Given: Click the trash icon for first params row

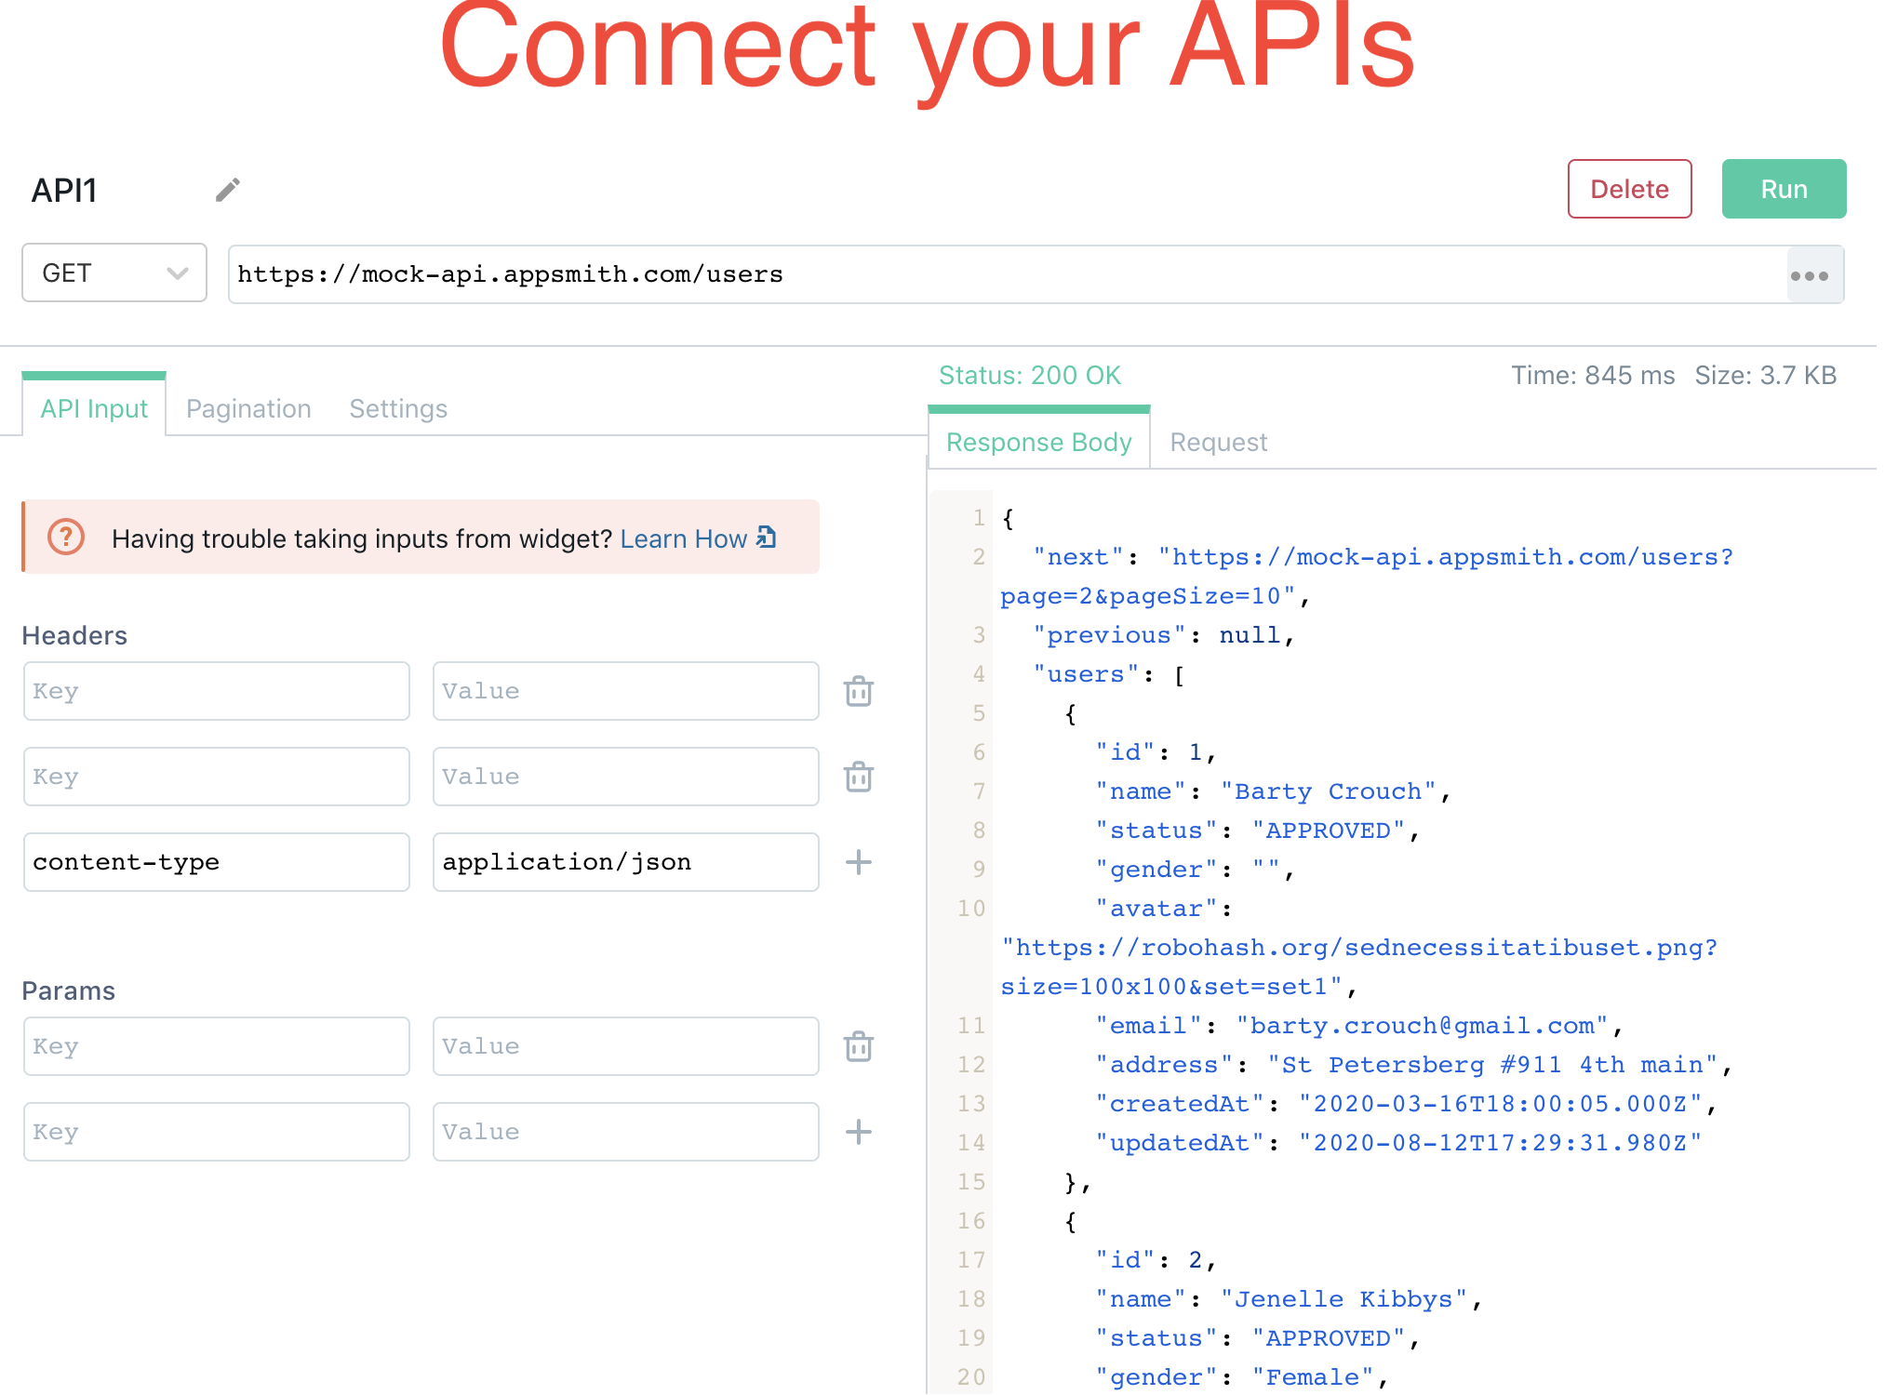Looking at the screenshot, I should [856, 1047].
